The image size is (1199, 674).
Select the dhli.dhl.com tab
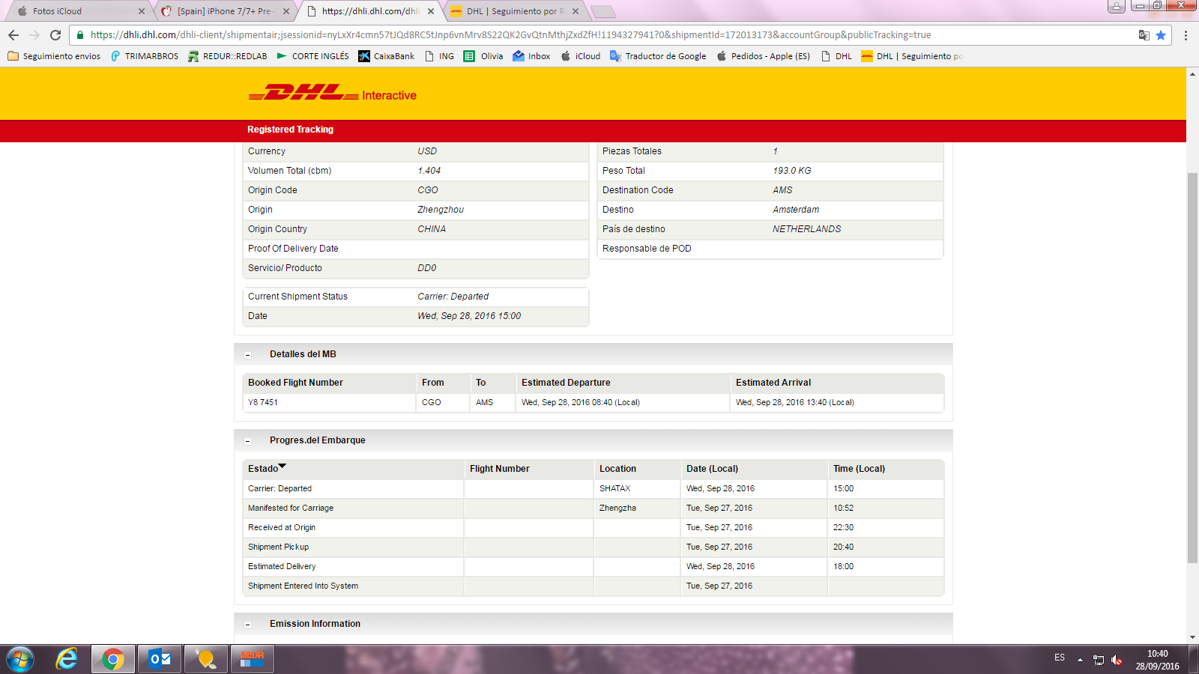coord(370,11)
